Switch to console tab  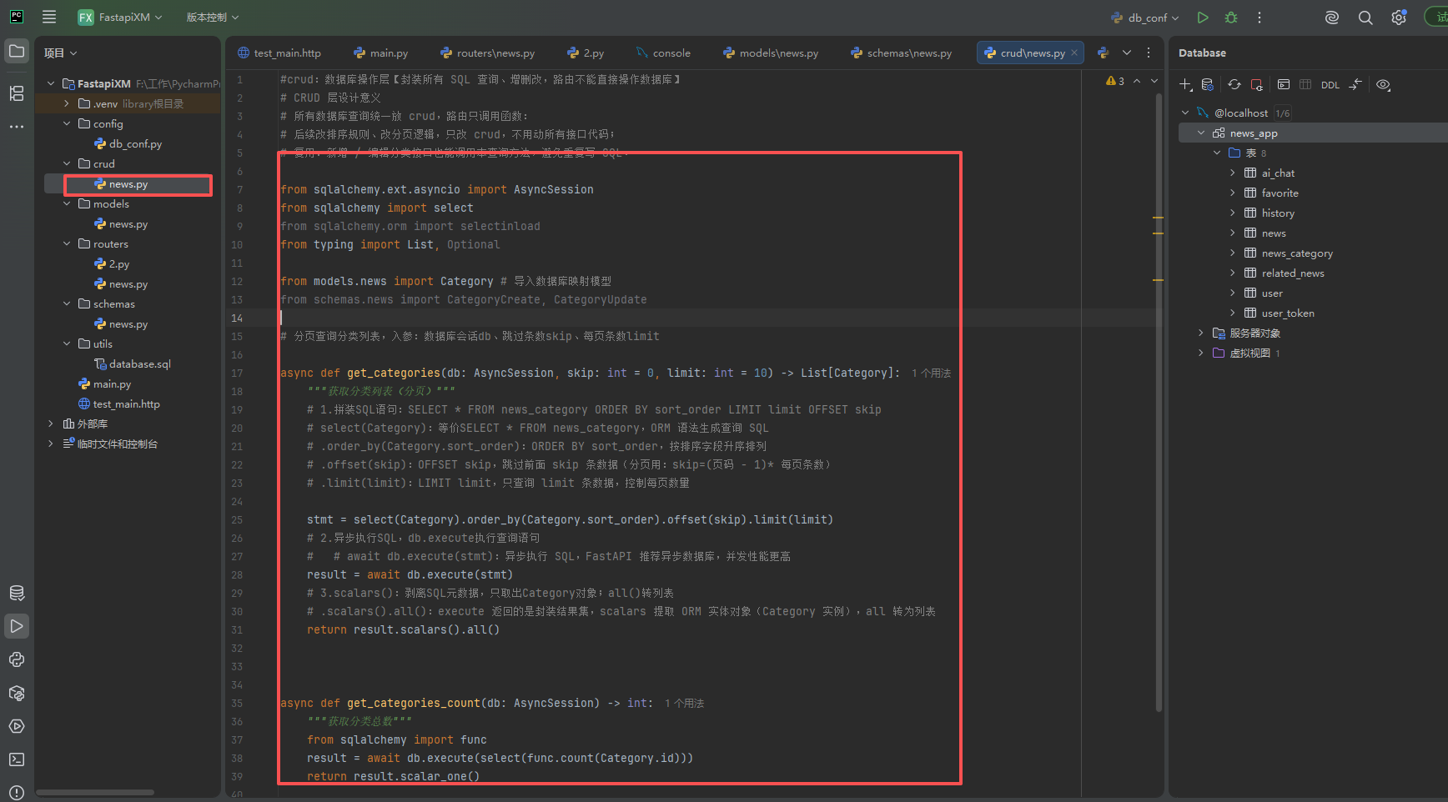[663, 53]
